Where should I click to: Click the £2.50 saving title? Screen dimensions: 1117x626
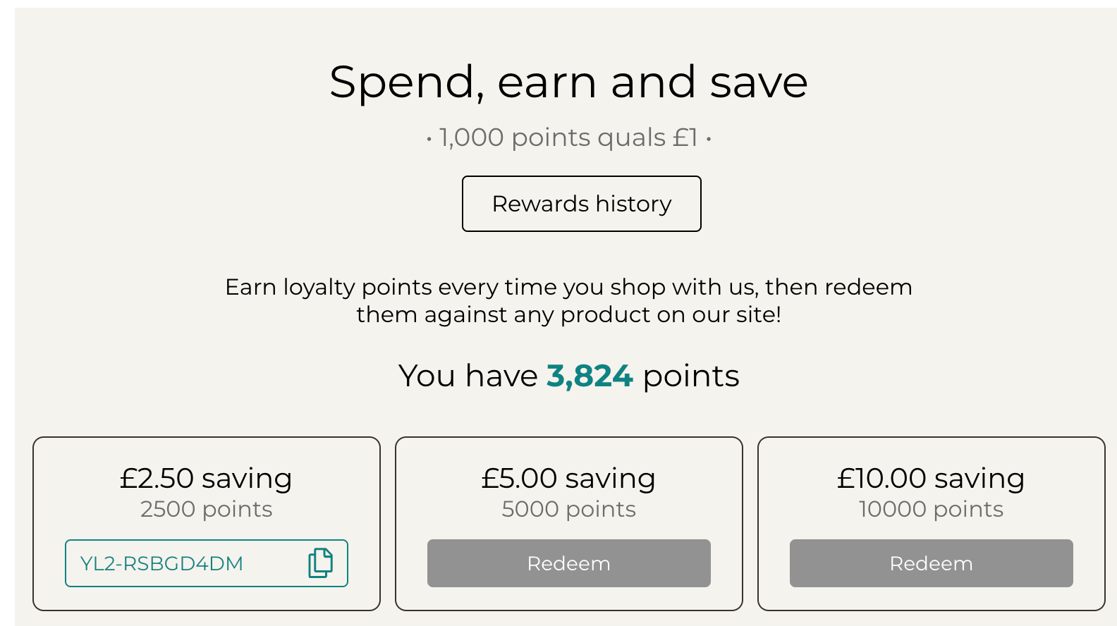tap(206, 478)
